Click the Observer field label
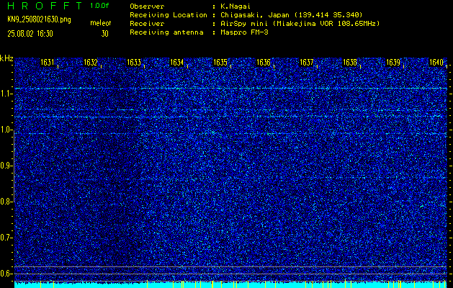The width and height of the screenshot is (453, 288). [x=147, y=6]
